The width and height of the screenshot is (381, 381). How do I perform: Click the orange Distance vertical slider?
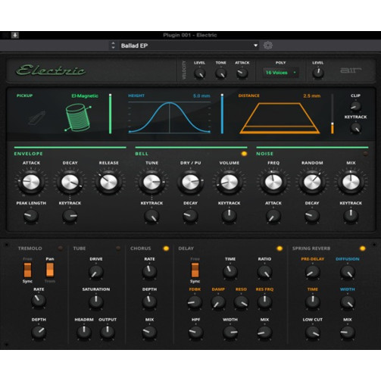[333, 114]
